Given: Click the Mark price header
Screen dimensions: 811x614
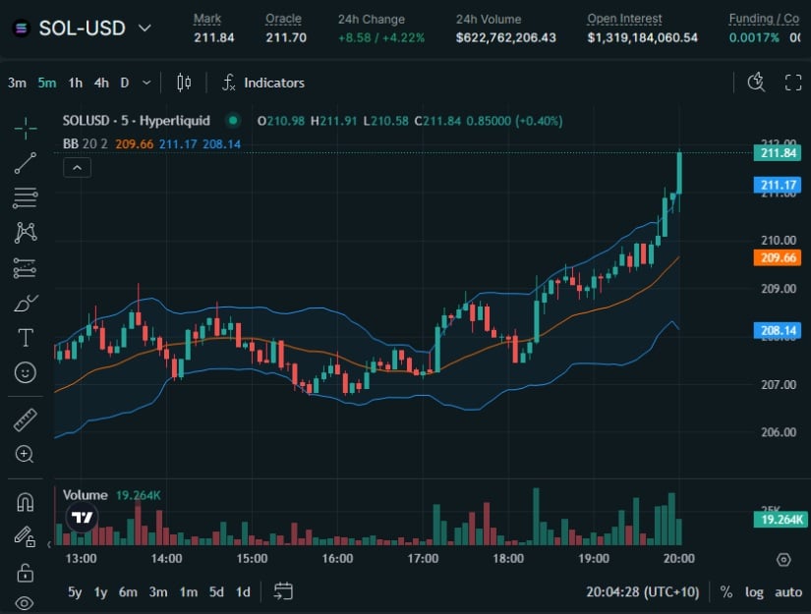Looking at the screenshot, I should click(x=207, y=19).
